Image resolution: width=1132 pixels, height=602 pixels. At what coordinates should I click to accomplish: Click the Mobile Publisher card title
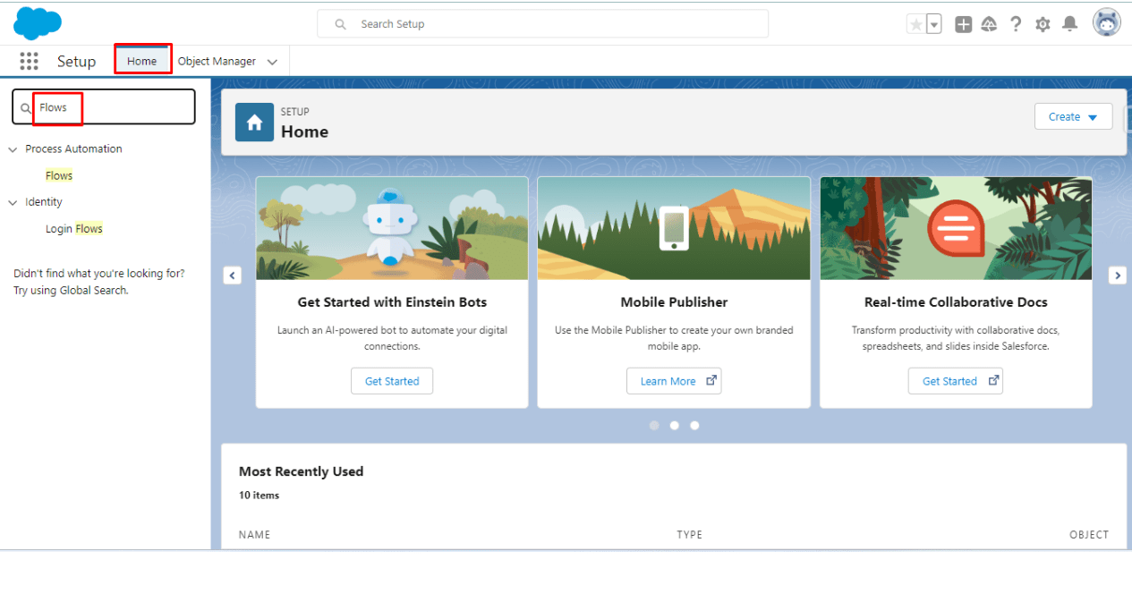674,302
